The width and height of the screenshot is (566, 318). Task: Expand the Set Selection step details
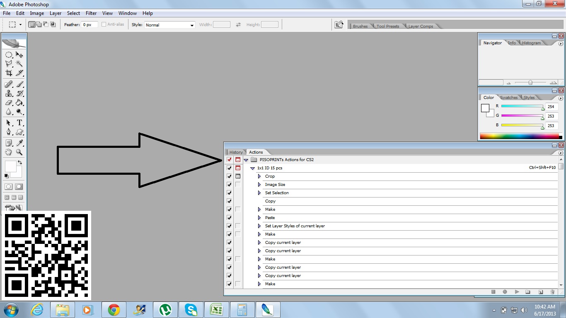tap(259, 193)
